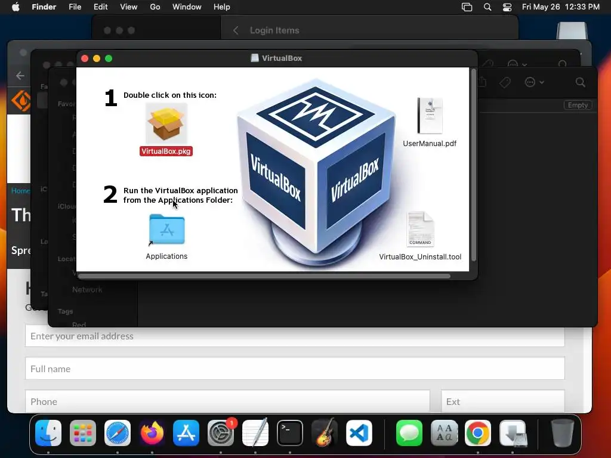This screenshot has height=458, width=611.
Task: Open the action dropdown in background Finder toolbar
Action: (x=534, y=82)
